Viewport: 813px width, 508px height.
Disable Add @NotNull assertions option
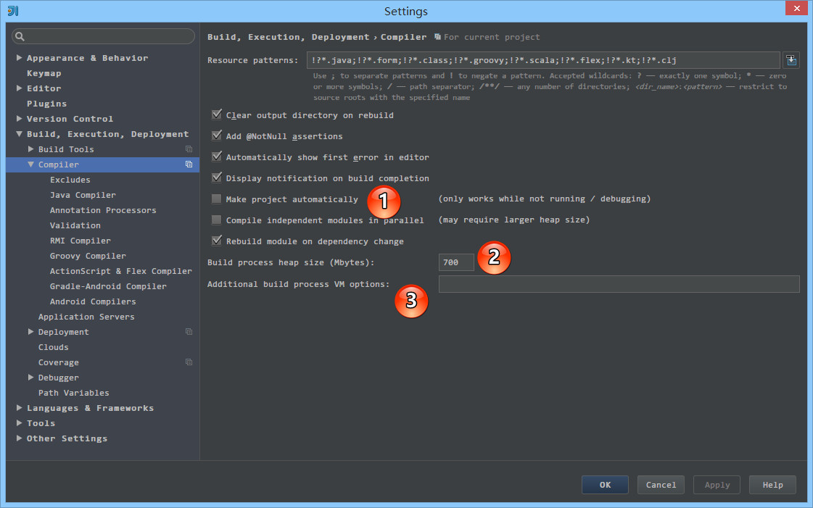(216, 136)
